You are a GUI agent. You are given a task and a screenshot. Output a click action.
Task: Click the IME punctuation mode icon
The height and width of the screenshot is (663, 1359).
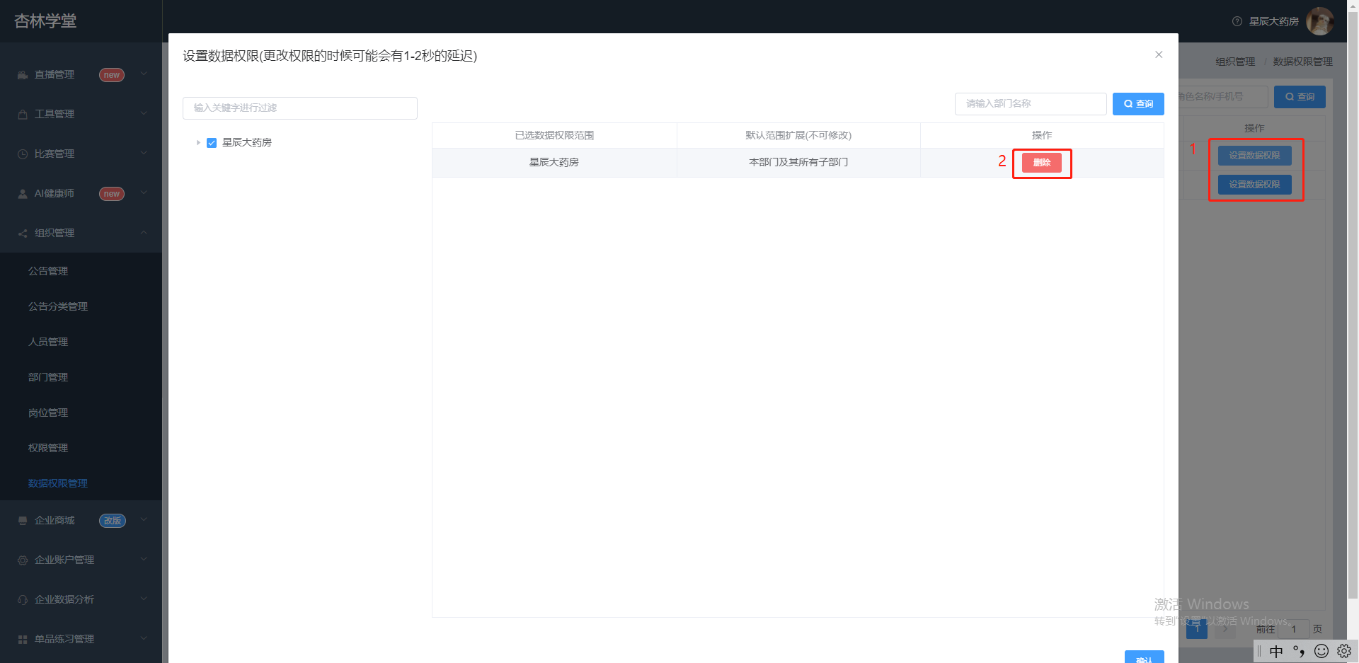pos(1299,651)
